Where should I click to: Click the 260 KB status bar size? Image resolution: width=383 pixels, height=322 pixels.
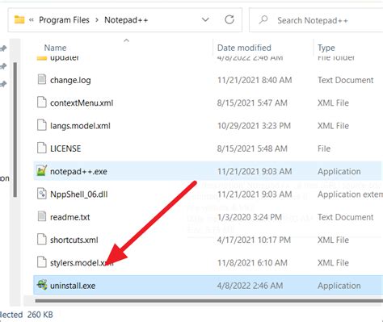40,315
